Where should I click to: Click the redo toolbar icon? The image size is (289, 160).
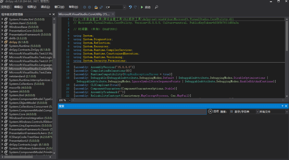[x=135, y=7]
